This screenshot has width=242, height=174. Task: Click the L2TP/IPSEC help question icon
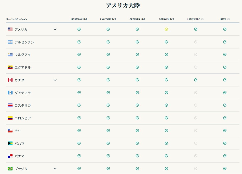203,19
